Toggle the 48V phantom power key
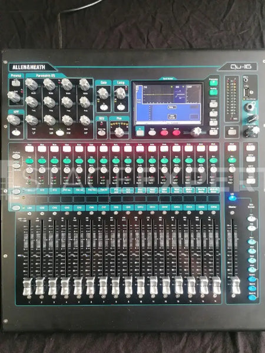The height and width of the screenshot is (353, 265). pyautogui.click(x=15, y=84)
